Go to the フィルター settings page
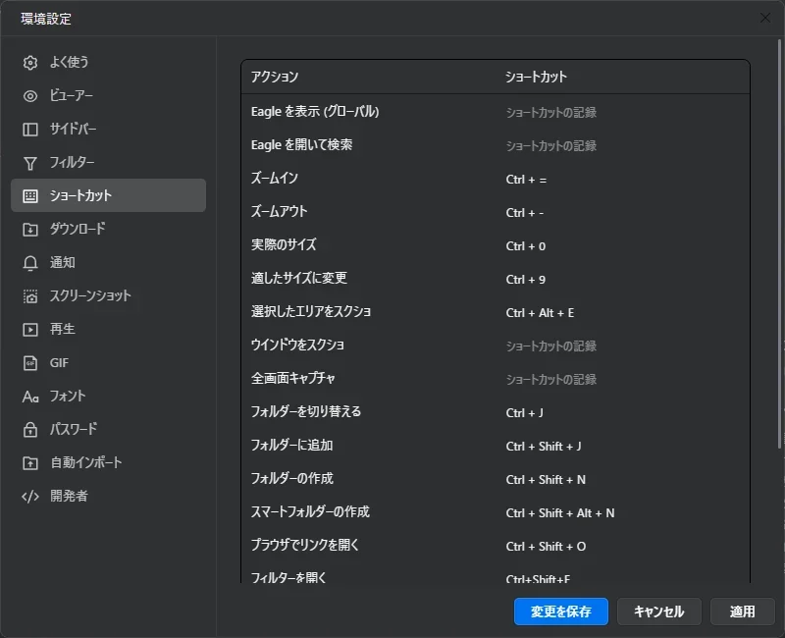This screenshot has width=785, height=638. pyautogui.click(x=108, y=162)
